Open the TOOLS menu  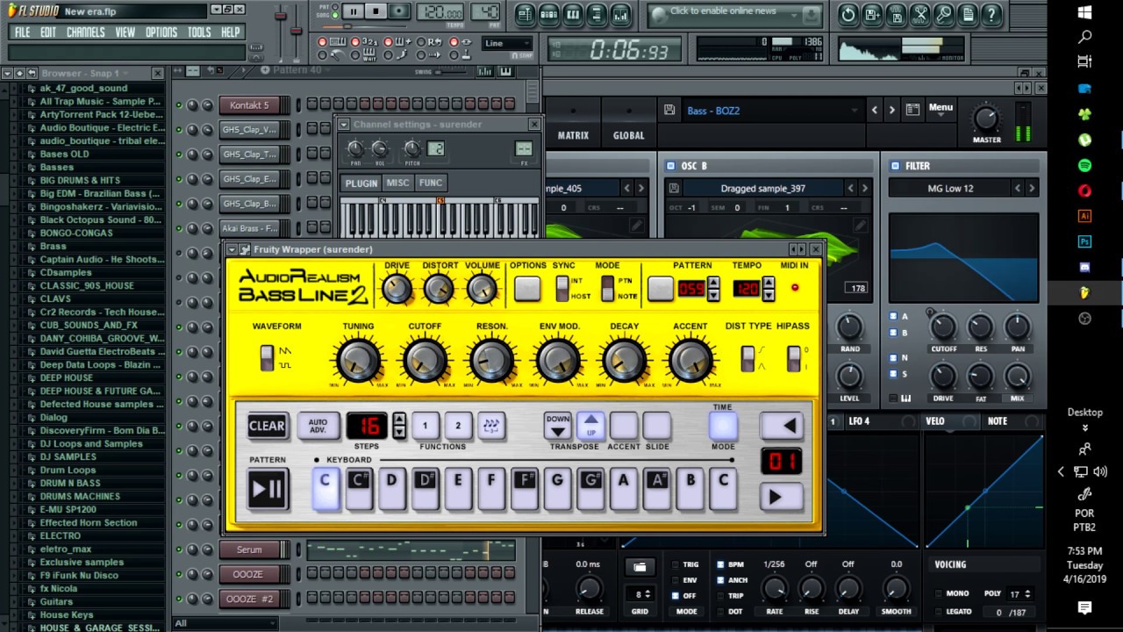point(199,32)
